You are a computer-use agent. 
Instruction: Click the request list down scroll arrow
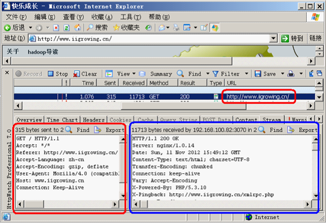319,97
